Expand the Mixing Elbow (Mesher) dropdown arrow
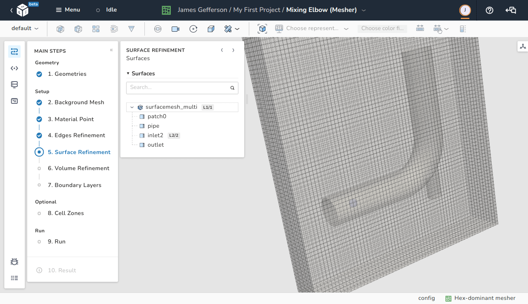This screenshot has height=304, width=528. coord(363,10)
